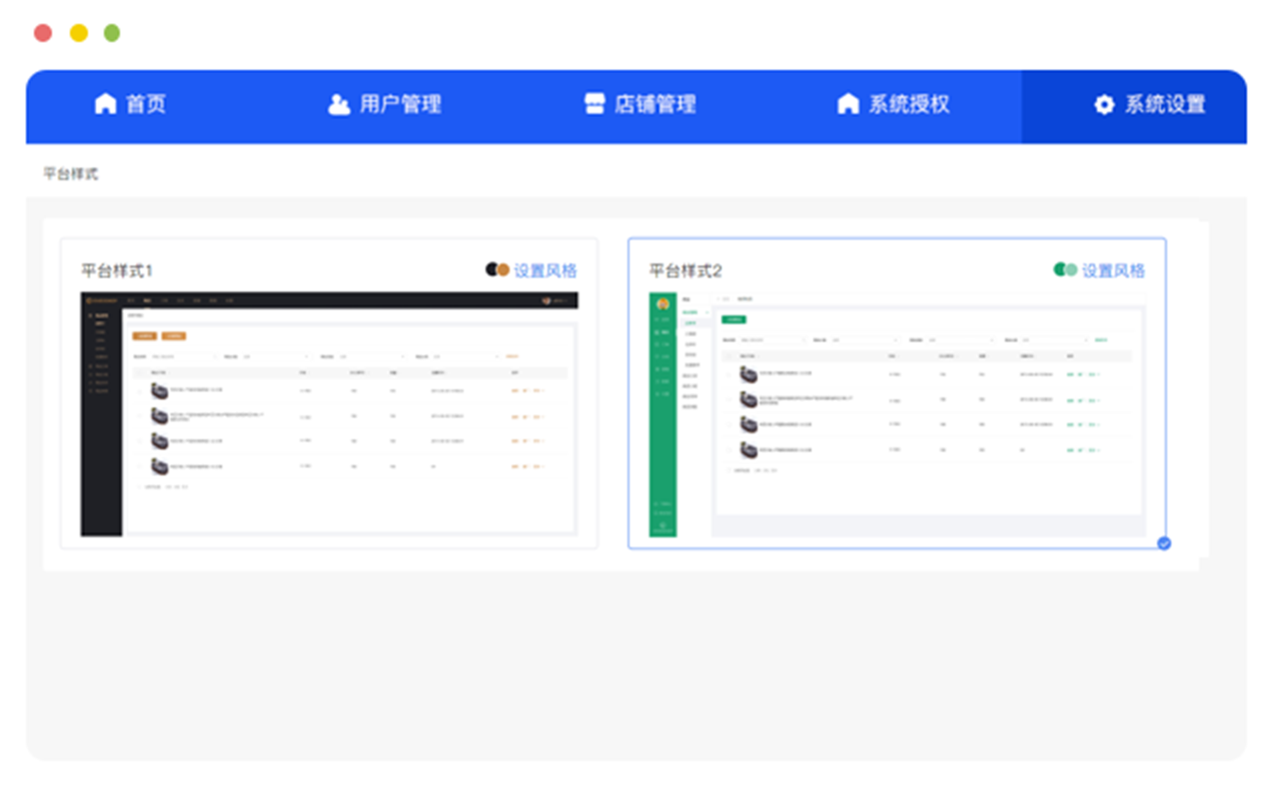Switch to the 用户管理 tab

tap(400, 104)
